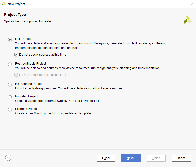Click 'Create a new Vivado project from a predefined template.'
The image size is (196, 167).
click(x=53, y=113)
